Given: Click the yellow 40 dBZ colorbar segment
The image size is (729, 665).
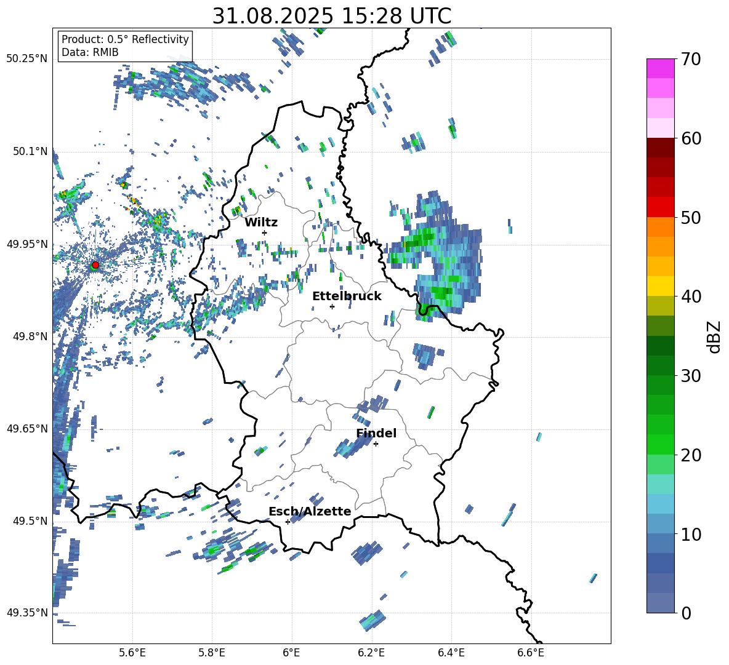Looking at the screenshot, I should tap(660, 286).
